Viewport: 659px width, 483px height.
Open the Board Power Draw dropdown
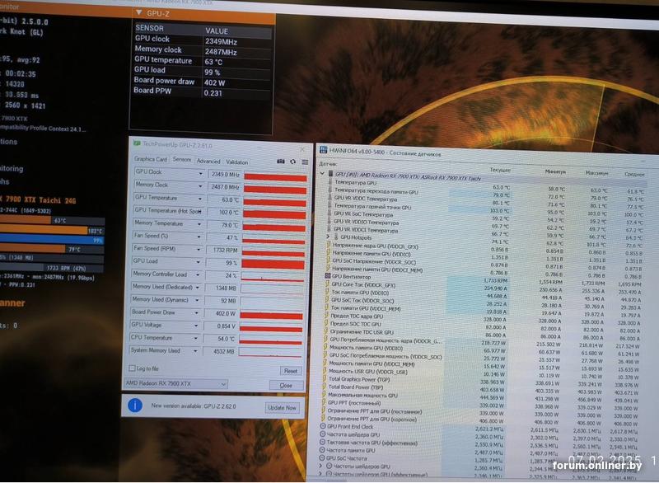click(196, 312)
